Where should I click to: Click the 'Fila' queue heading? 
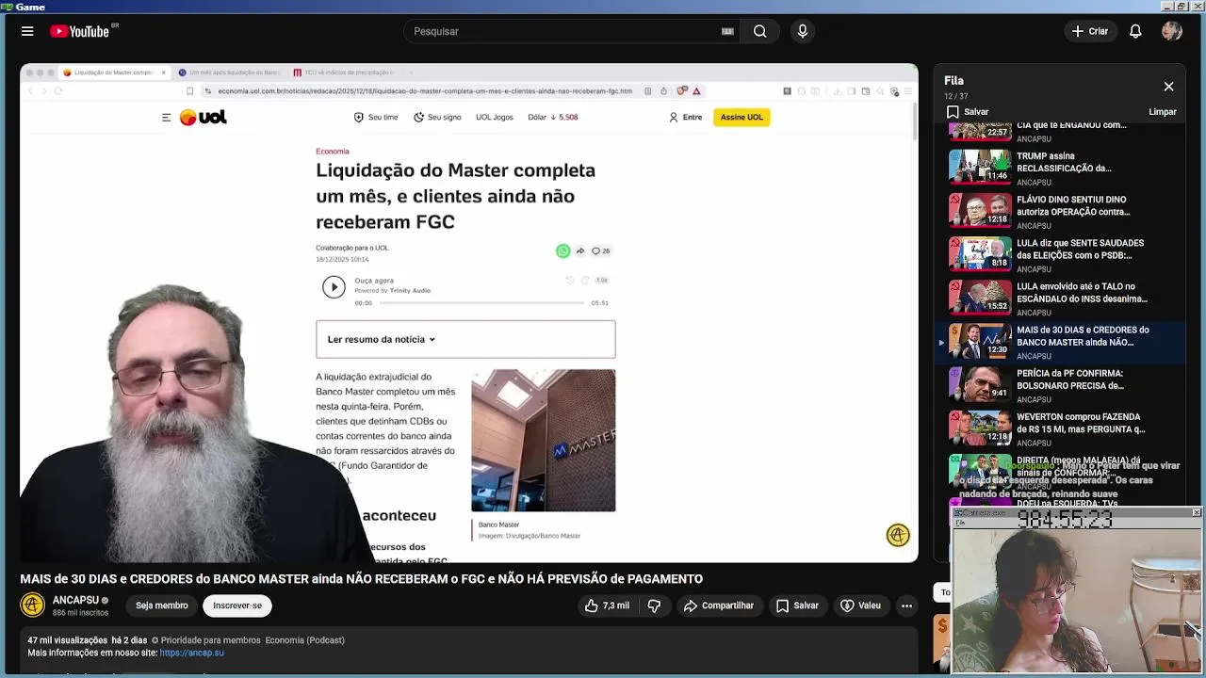953,81
